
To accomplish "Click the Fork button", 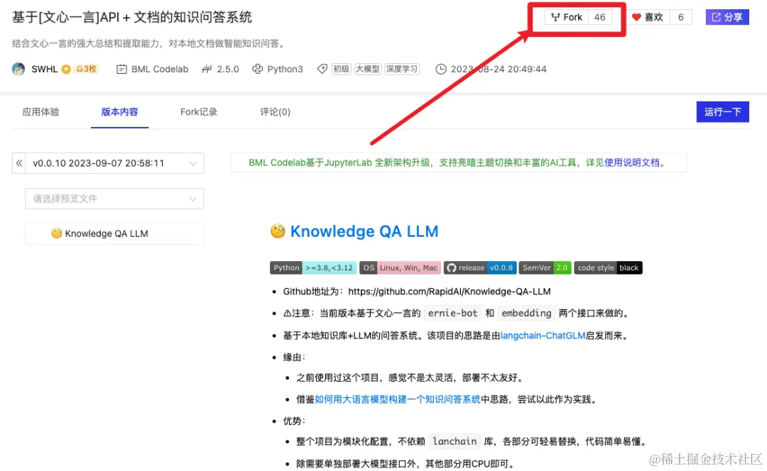I will (x=567, y=17).
